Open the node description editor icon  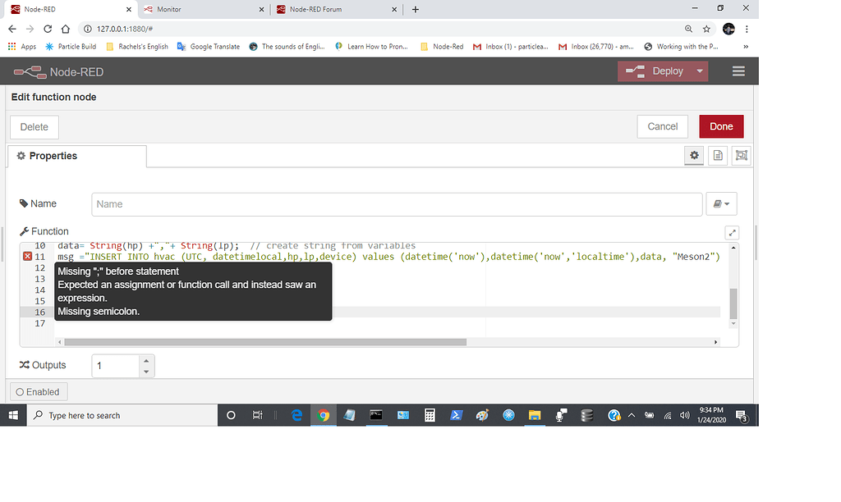tap(718, 155)
